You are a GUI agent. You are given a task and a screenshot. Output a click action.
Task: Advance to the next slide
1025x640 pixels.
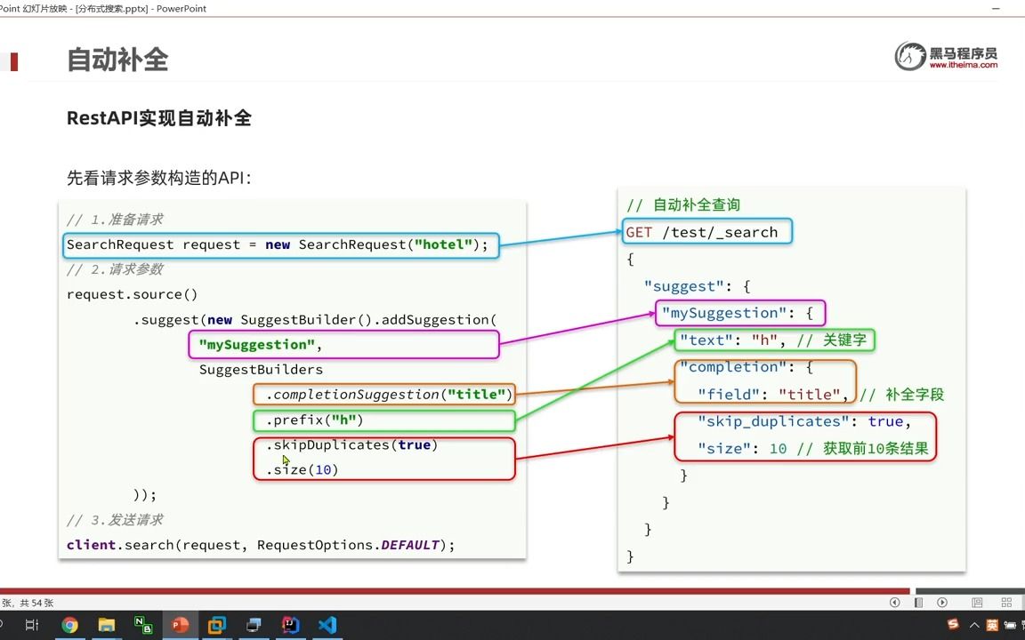click(x=942, y=603)
